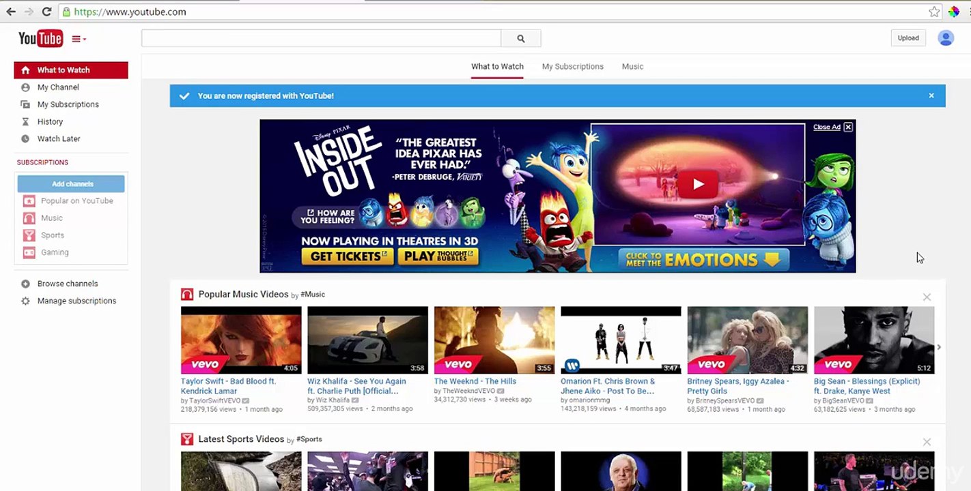Click the TaylorSwiftVEVO channel name

[215, 401]
